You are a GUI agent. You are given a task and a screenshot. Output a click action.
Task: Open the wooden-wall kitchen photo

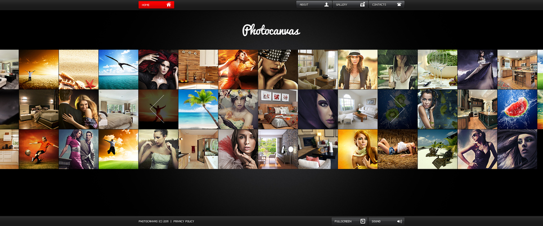198,70
